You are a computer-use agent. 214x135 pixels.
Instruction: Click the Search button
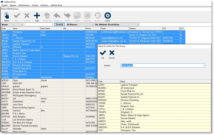(x=59, y=24)
